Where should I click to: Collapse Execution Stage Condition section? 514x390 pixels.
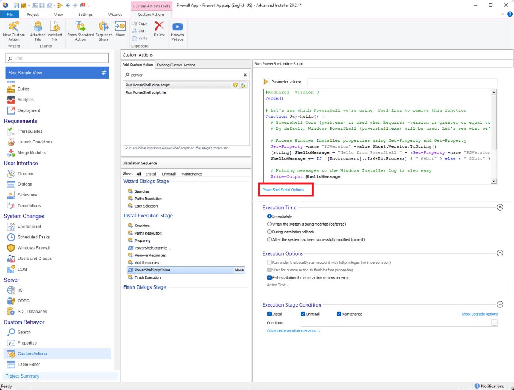coord(500,304)
